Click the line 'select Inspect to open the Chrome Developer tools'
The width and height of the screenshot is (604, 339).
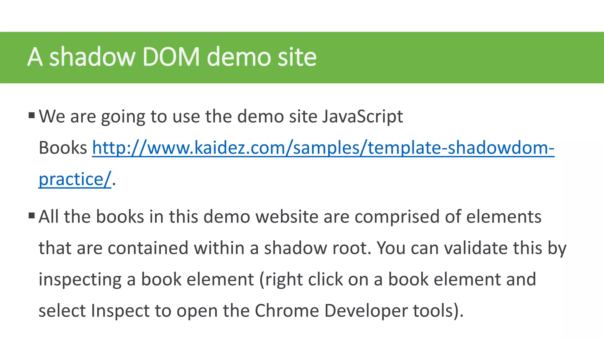click(x=251, y=311)
